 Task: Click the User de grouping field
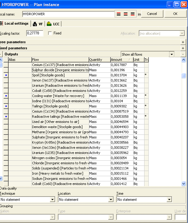[180, 217]
